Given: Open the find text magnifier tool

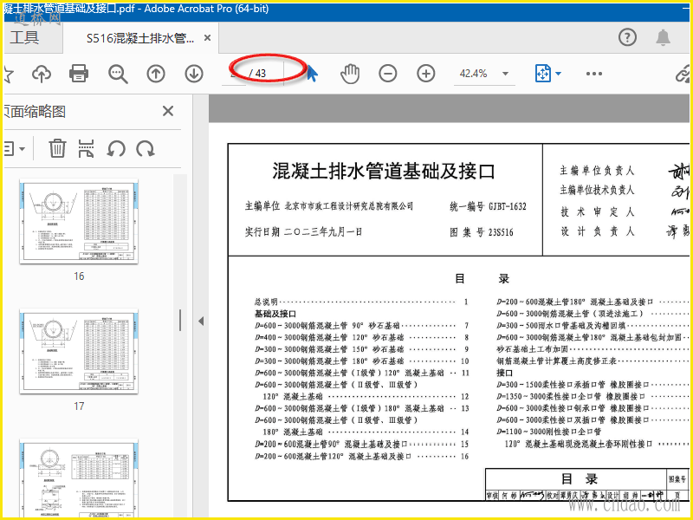Looking at the screenshot, I should 118,74.
